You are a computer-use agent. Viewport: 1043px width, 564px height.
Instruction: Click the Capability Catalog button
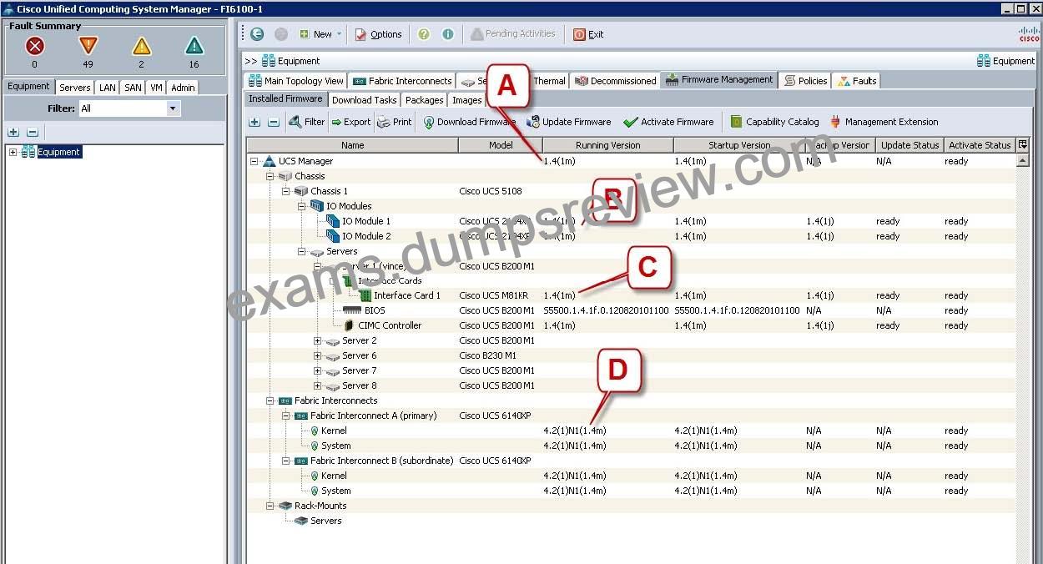(774, 122)
